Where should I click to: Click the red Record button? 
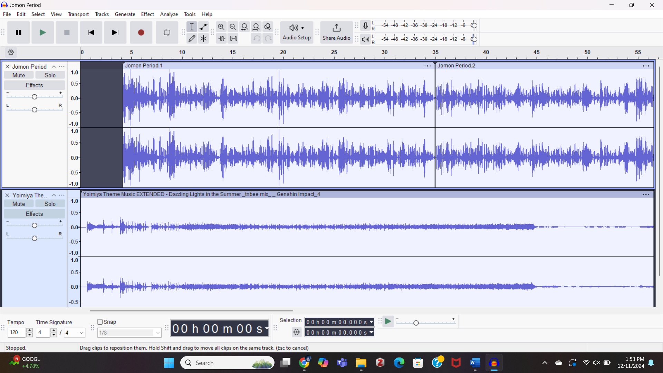click(141, 32)
